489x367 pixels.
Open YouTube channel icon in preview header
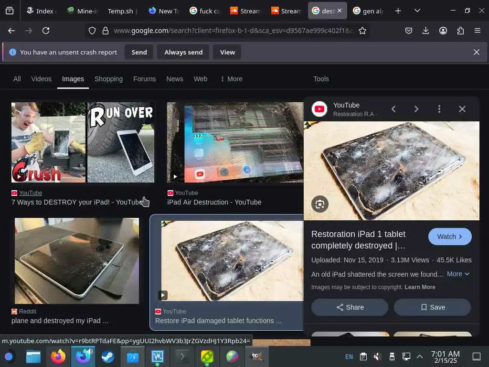(319, 109)
